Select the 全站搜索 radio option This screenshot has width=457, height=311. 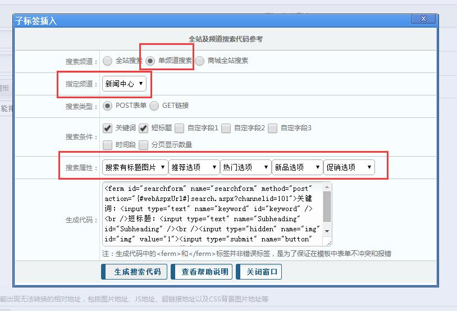tap(107, 61)
